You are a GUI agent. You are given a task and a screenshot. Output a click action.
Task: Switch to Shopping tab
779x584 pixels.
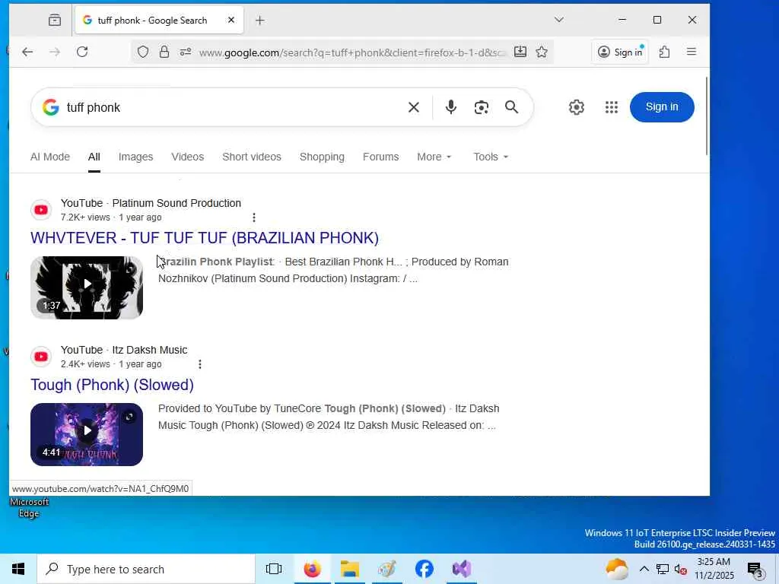pyautogui.click(x=322, y=157)
